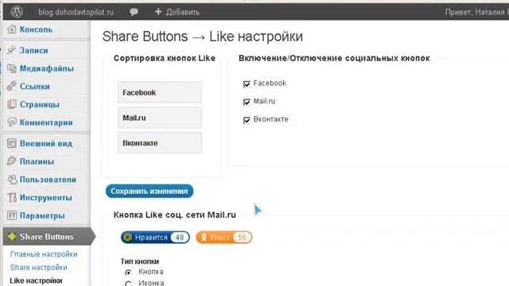
Task: Uncheck the Mail.ru checkbox
Action: [x=247, y=102]
